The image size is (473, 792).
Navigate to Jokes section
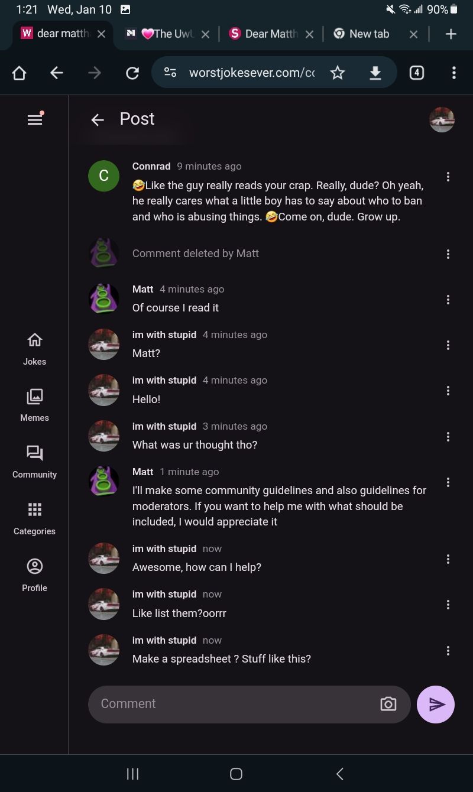[x=34, y=349]
